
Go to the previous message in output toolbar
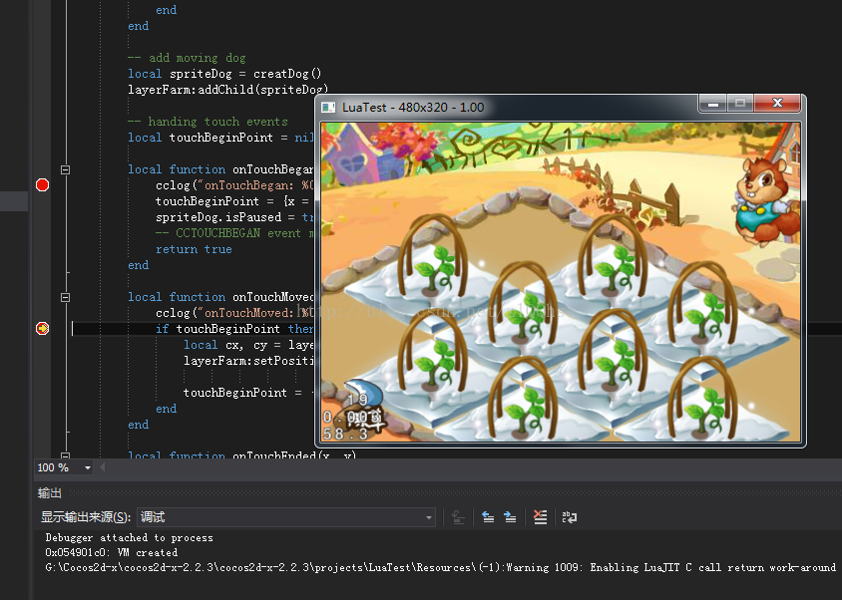click(x=488, y=517)
